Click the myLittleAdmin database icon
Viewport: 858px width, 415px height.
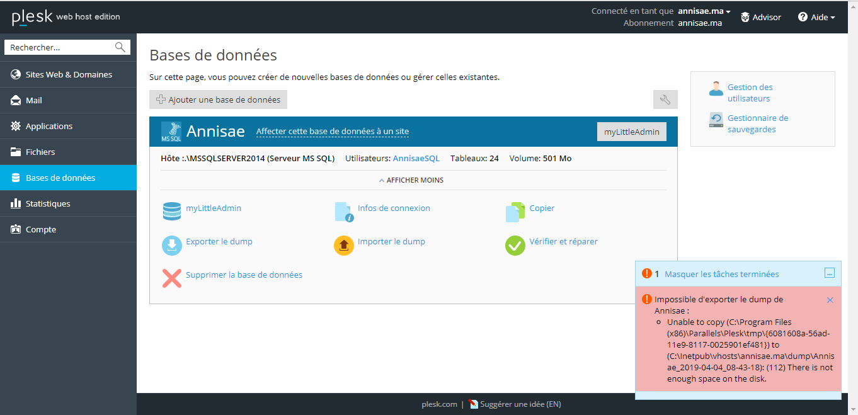[172, 212]
